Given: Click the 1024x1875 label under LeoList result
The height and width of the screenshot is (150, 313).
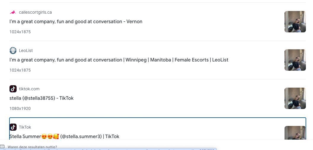Looking at the screenshot, I should tap(20, 70).
